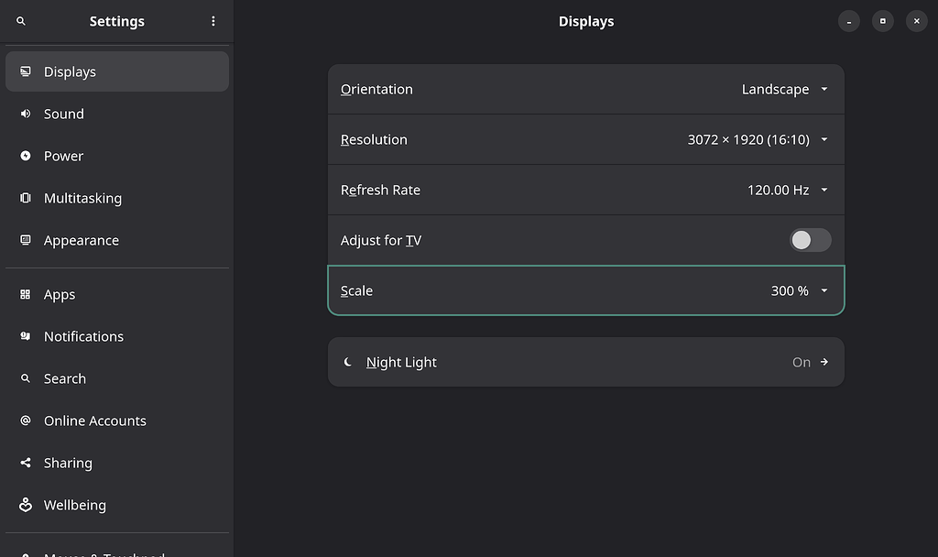Open the Refresh Rate dropdown 120.00 Hz

[787, 190]
